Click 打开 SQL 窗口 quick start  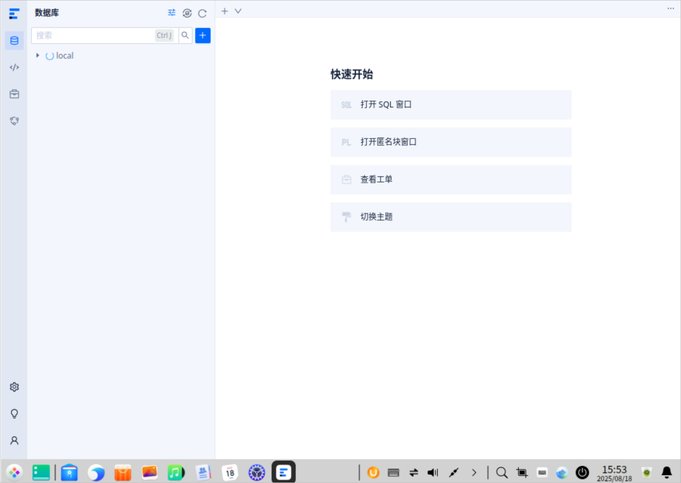coord(451,105)
